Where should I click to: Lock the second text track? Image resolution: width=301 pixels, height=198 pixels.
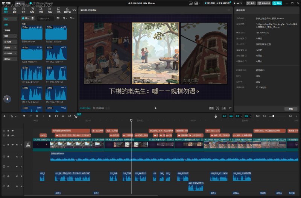(x=8, y=135)
